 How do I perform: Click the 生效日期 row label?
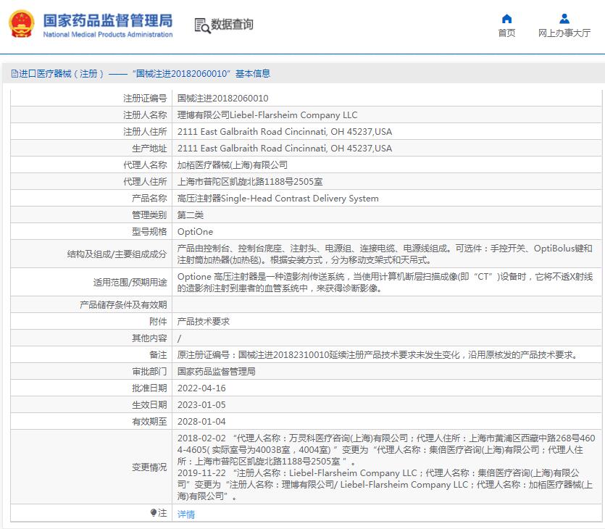149,405
